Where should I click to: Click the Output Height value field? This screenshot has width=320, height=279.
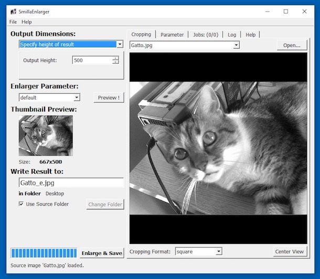coord(92,60)
